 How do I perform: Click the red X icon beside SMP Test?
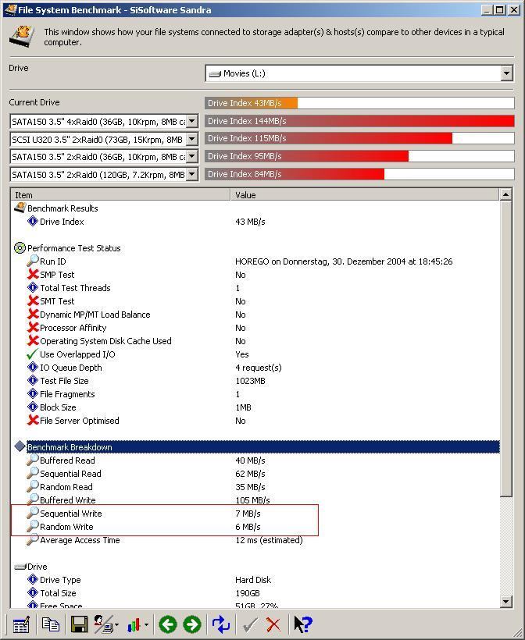[33, 274]
